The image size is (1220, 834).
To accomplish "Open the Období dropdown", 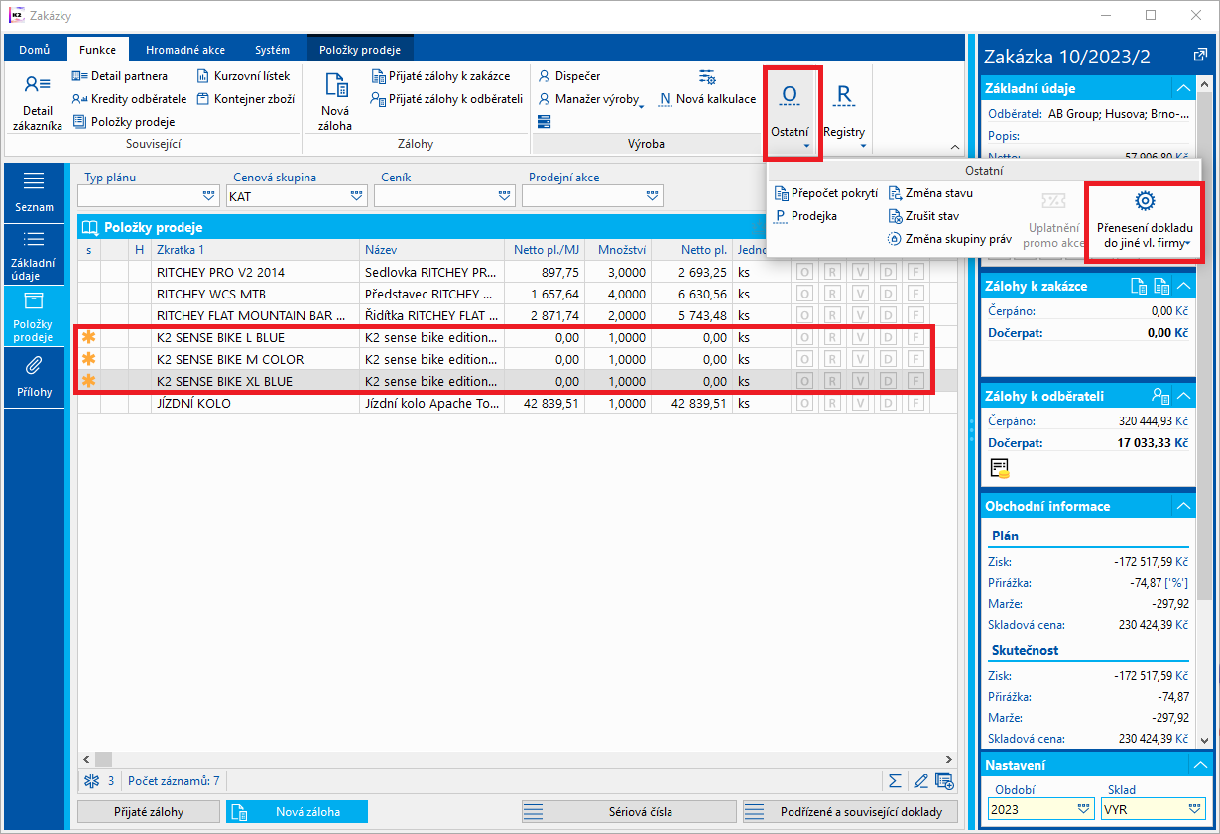I will [x=1083, y=809].
